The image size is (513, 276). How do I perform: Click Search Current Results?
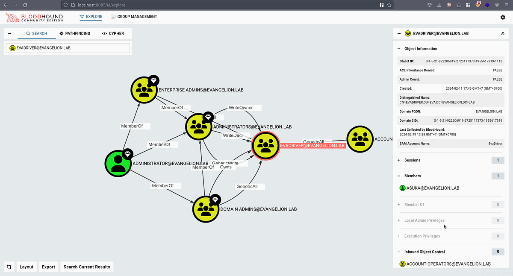coord(86,267)
